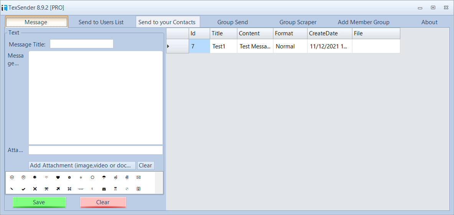
Task: Open the Group Scraper tab
Action: (298, 22)
